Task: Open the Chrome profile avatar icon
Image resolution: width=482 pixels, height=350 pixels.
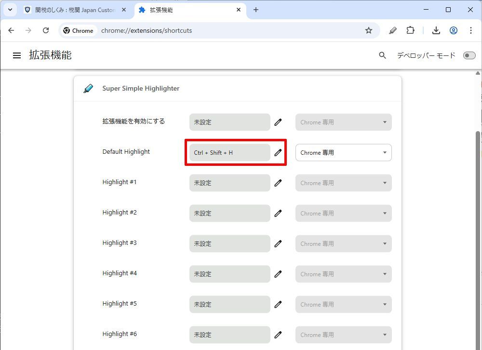Action: pos(454,30)
